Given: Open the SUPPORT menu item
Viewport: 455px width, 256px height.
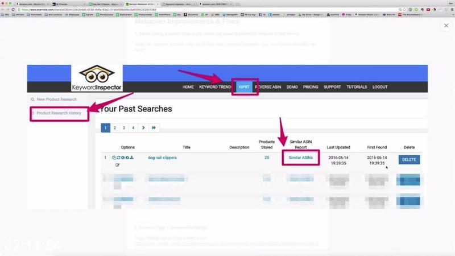Looking at the screenshot, I should [332, 87].
